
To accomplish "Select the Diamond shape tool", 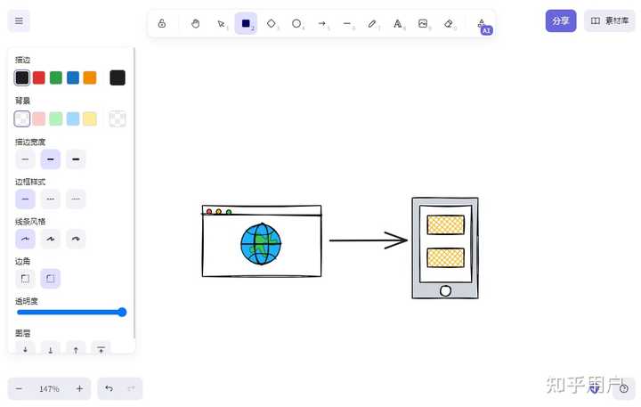I will [271, 24].
